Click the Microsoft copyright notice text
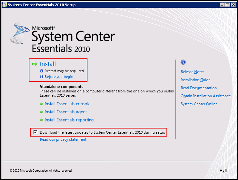The width and height of the screenshot is (238, 180). [x=41, y=171]
